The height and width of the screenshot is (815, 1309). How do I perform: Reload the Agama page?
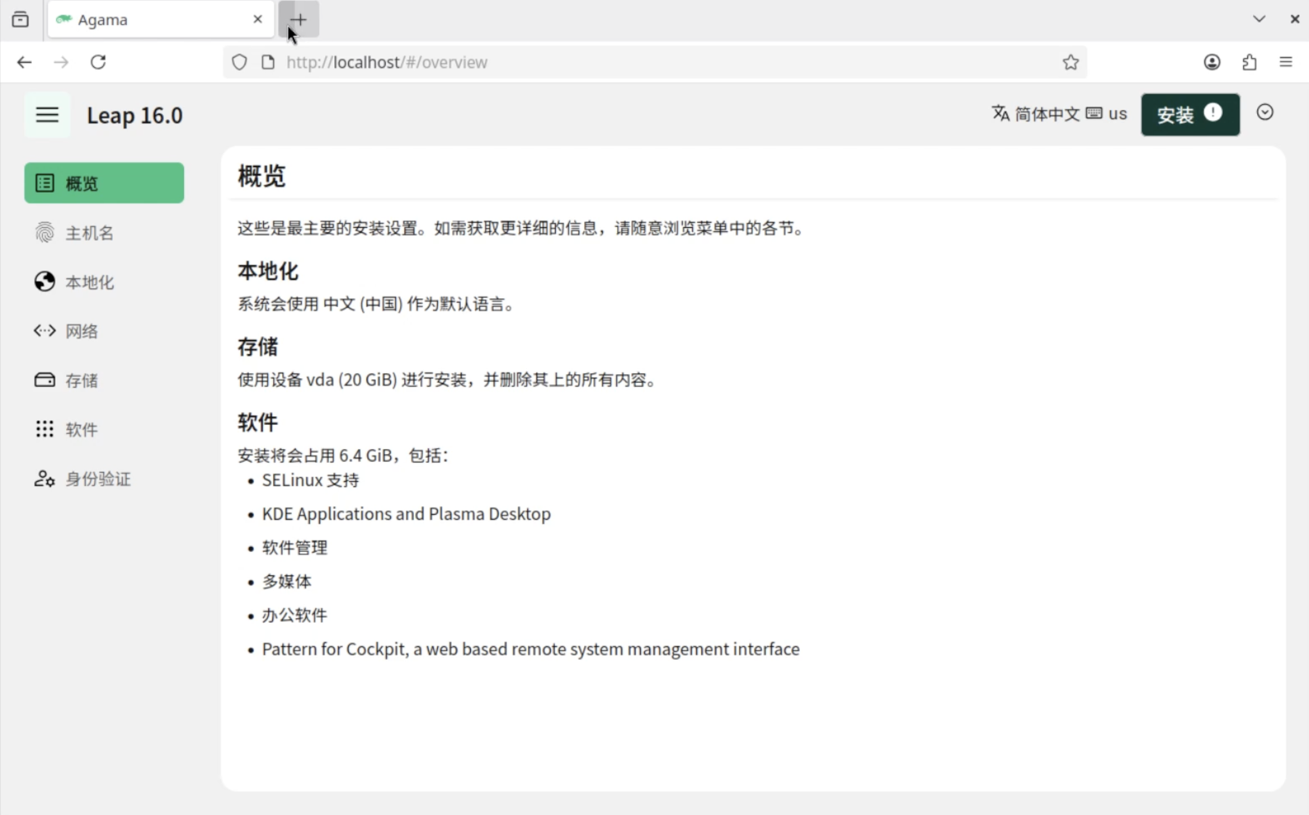[x=98, y=62]
